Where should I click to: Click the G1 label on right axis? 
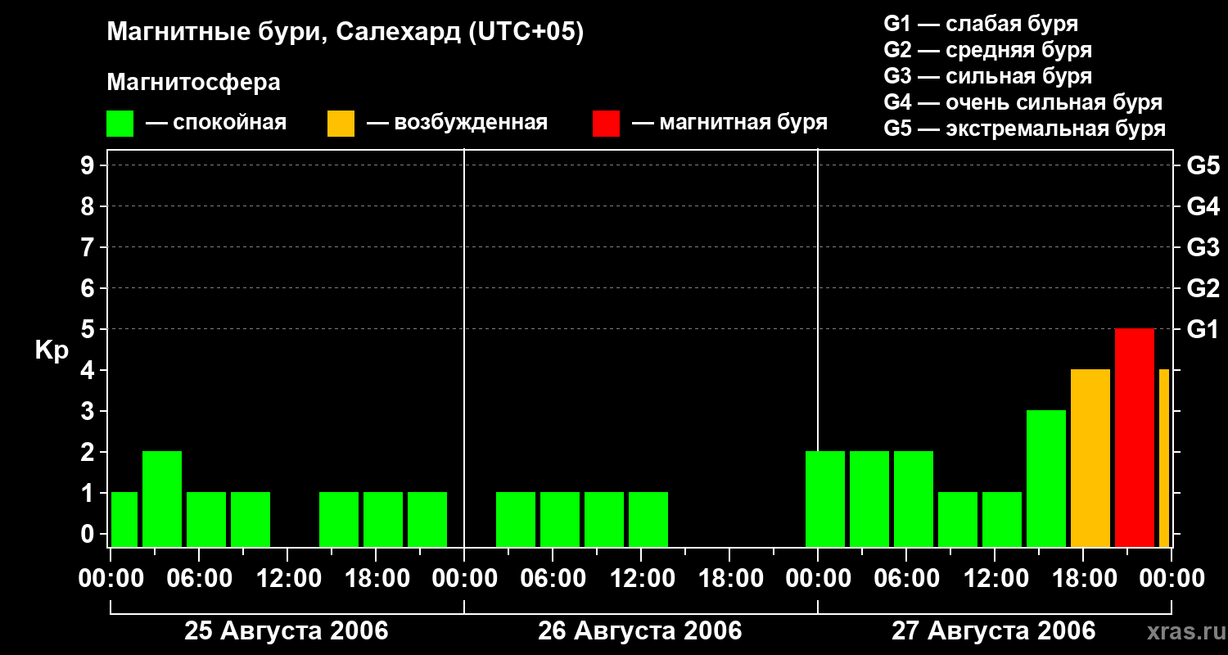pyautogui.click(x=1203, y=329)
